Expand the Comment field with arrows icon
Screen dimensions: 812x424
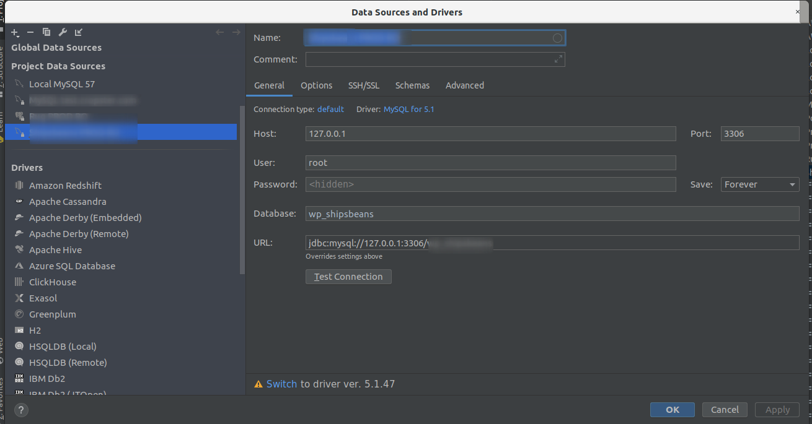coord(558,59)
